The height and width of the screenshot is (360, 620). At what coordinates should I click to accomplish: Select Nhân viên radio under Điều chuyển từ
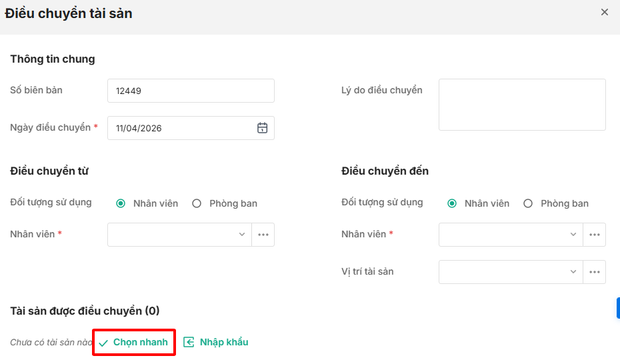point(121,203)
